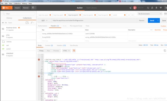Click the red sync status icon
167x101 pixels.
[x=135, y=8]
